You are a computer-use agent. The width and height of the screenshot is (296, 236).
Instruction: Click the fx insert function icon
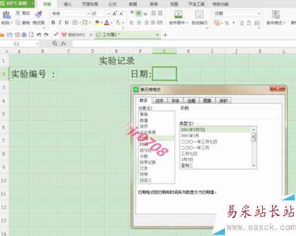click(x=63, y=43)
